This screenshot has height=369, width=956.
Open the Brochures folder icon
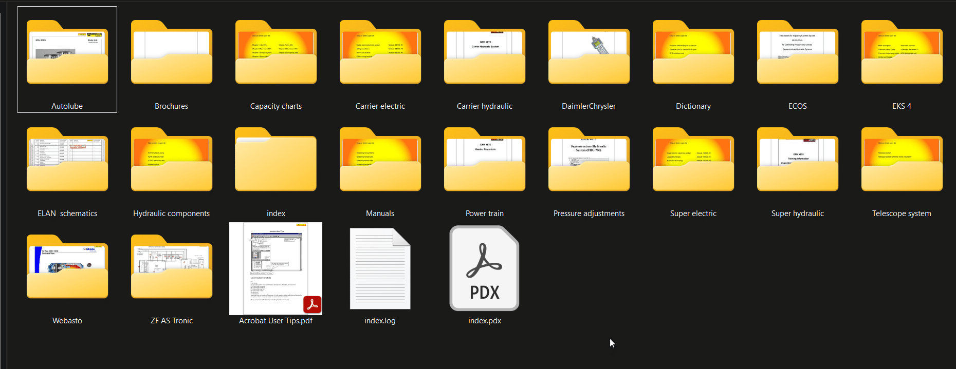coord(172,52)
